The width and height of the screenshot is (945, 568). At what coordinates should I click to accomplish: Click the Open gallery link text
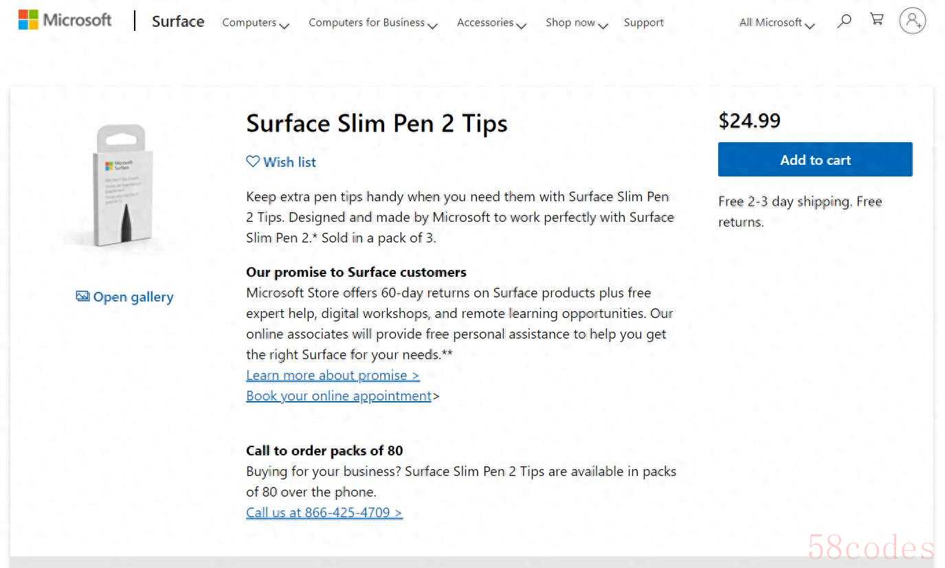coord(133,297)
